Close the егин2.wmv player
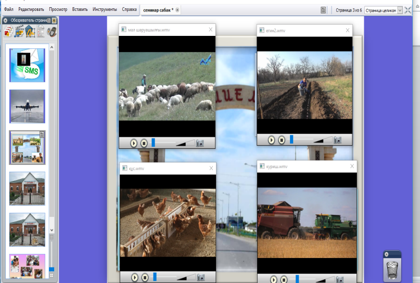The image size is (420, 283). [x=348, y=30]
